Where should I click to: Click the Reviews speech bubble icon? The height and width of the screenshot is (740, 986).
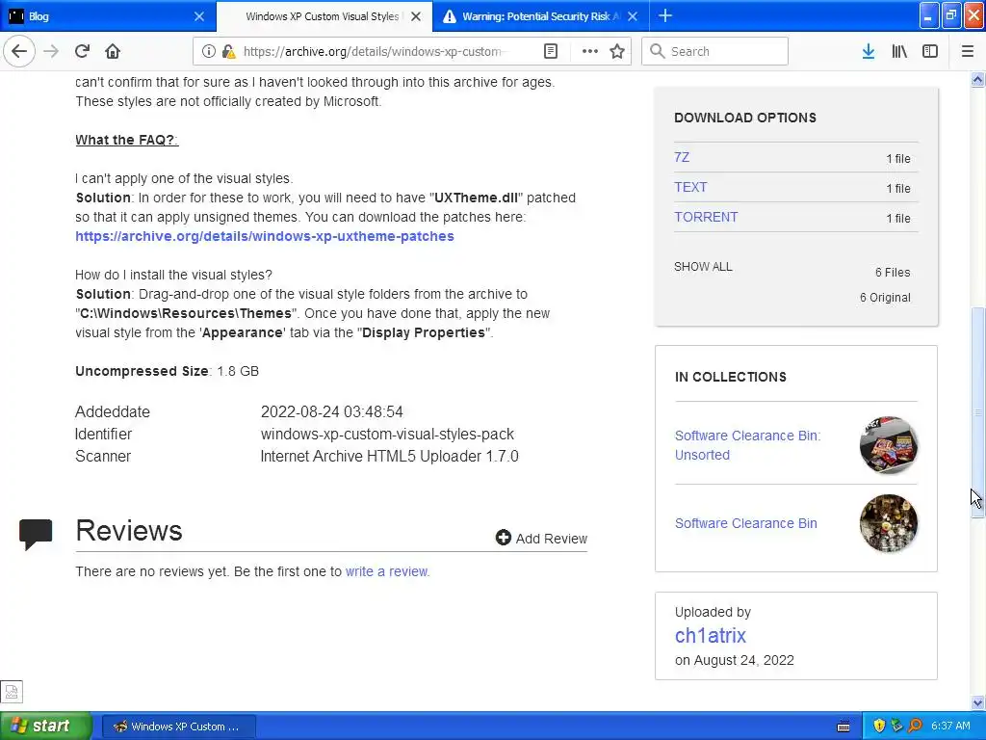(36, 534)
